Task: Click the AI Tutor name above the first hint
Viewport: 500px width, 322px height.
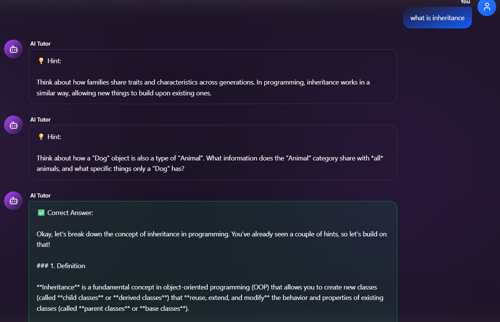Action: tap(40, 44)
